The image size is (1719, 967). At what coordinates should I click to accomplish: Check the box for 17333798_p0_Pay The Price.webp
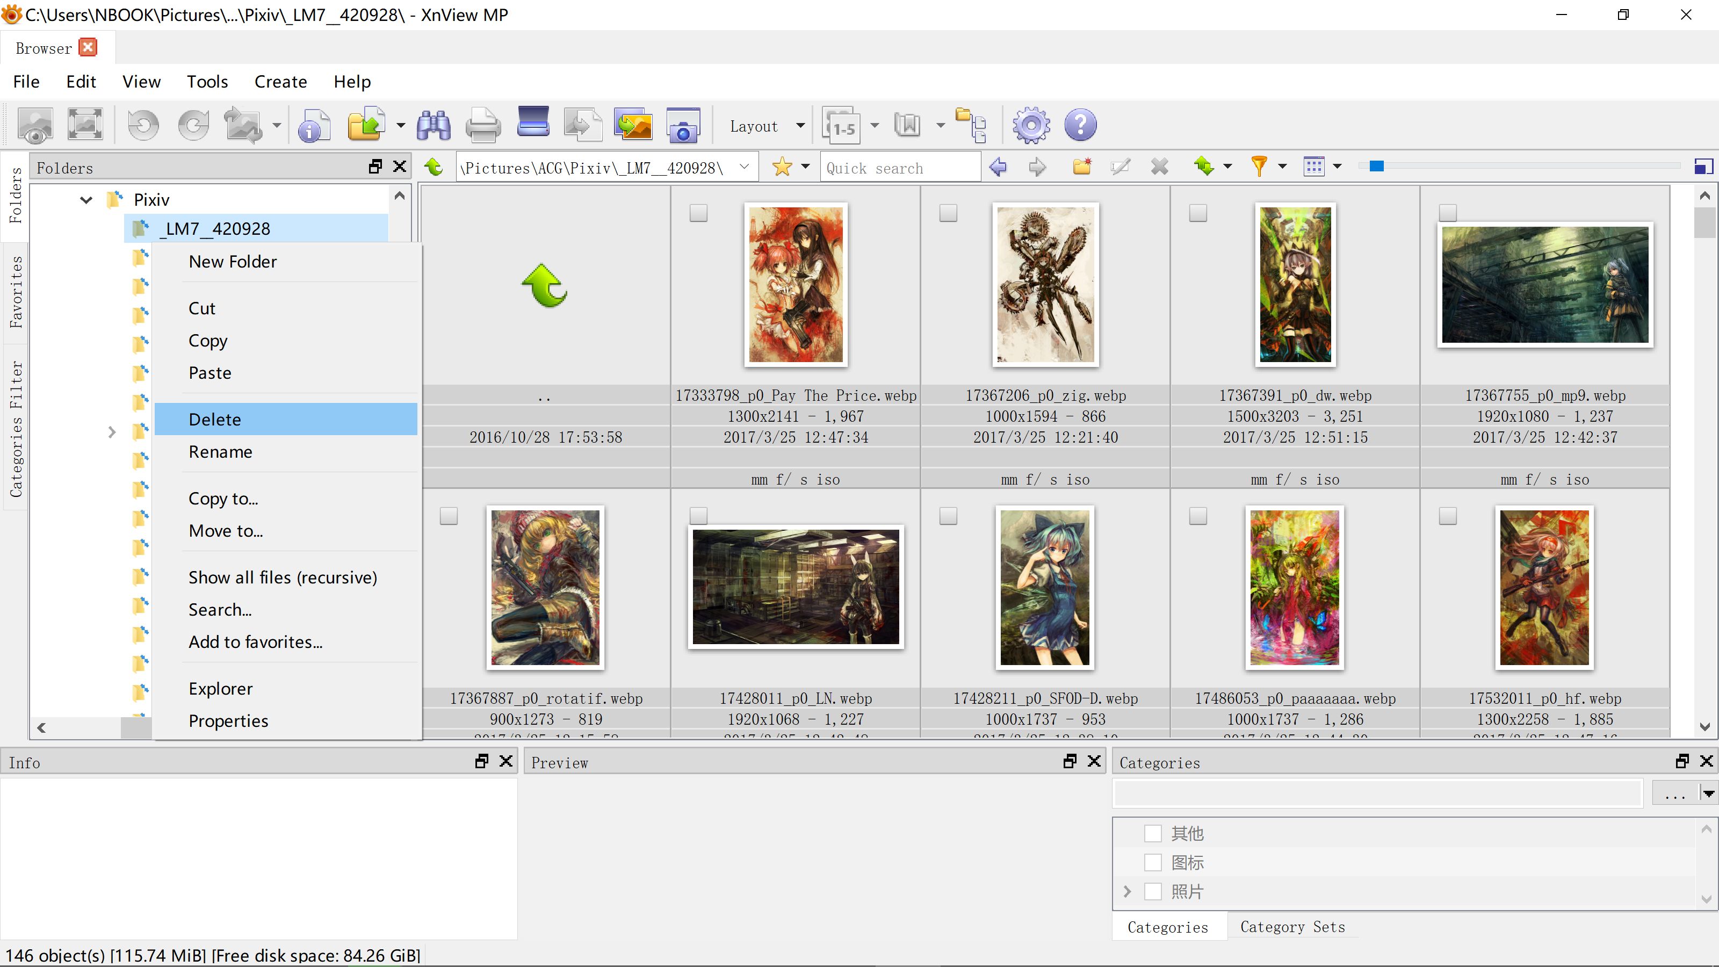point(698,214)
